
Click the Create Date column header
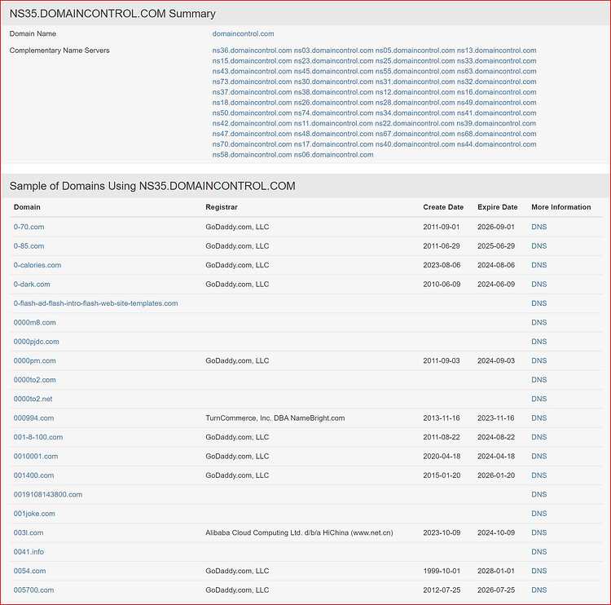[x=443, y=207]
